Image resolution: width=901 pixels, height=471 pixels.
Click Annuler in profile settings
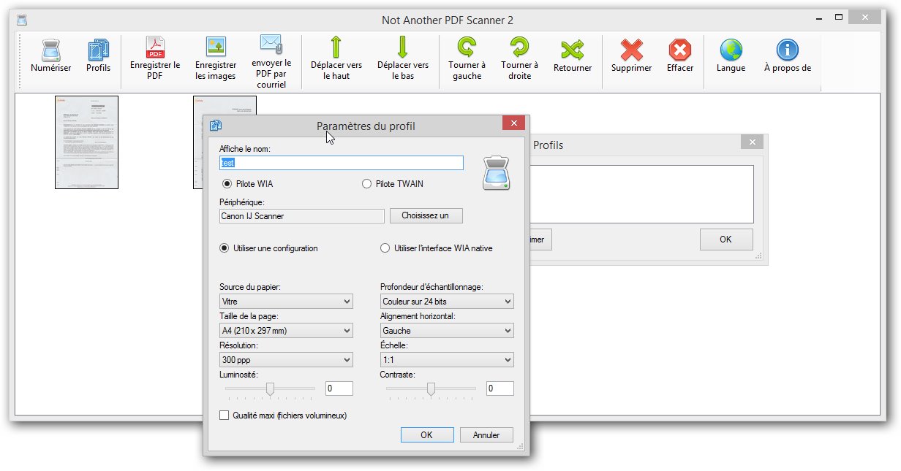coord(486,434)
